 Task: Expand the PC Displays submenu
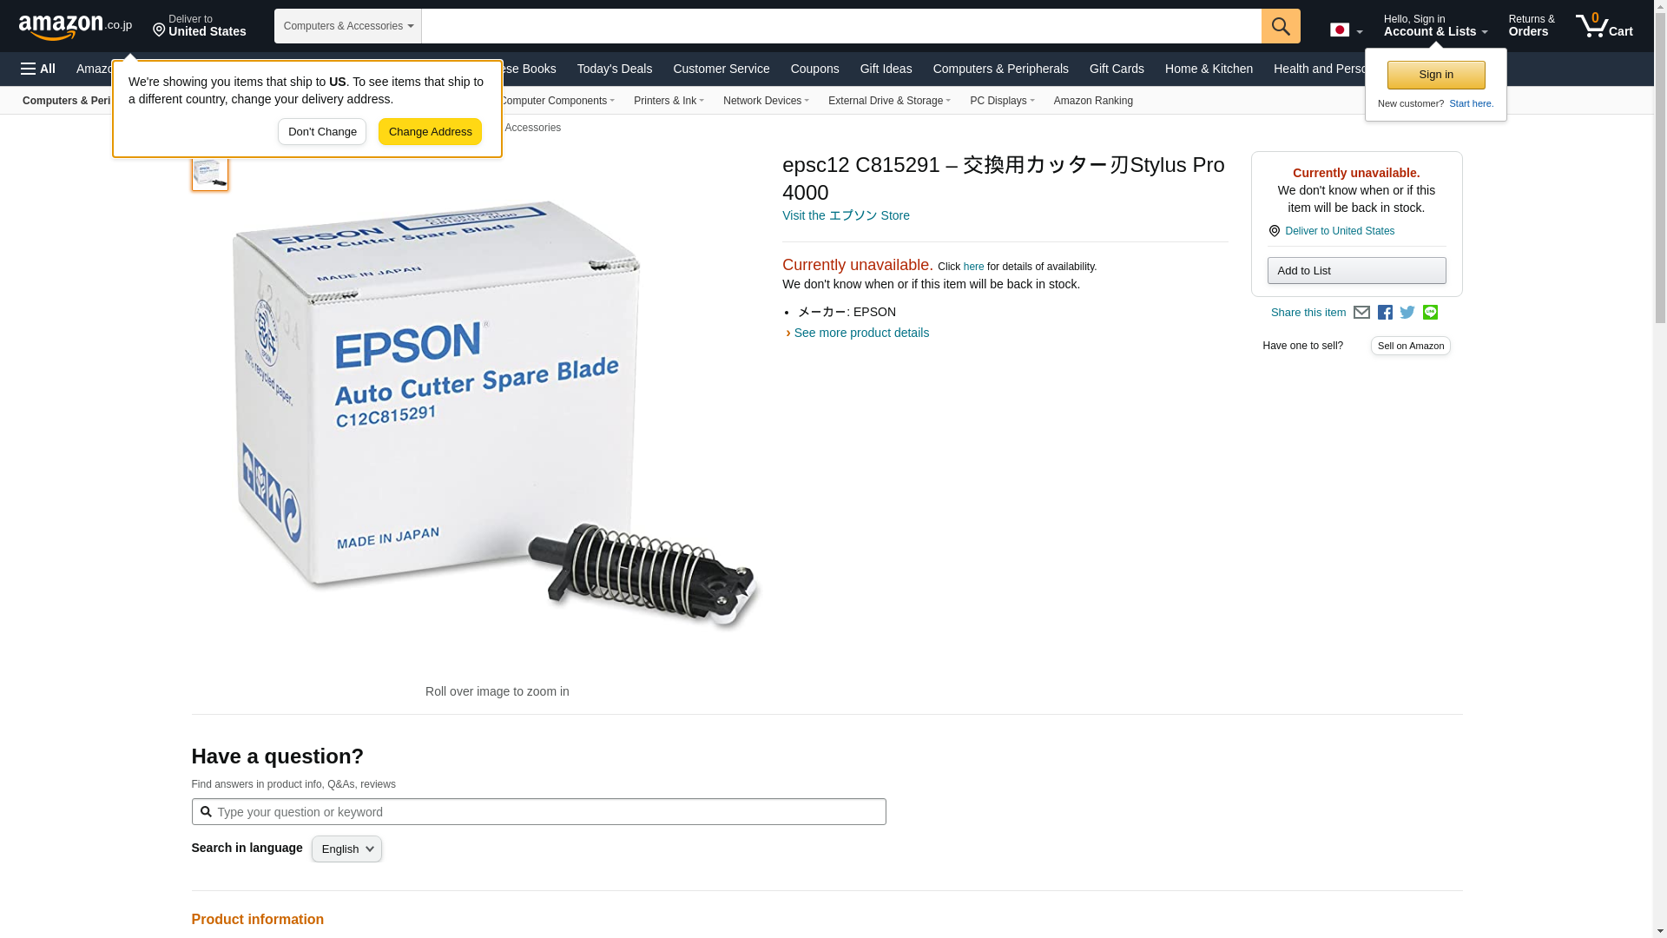(x=1002, y=101)
